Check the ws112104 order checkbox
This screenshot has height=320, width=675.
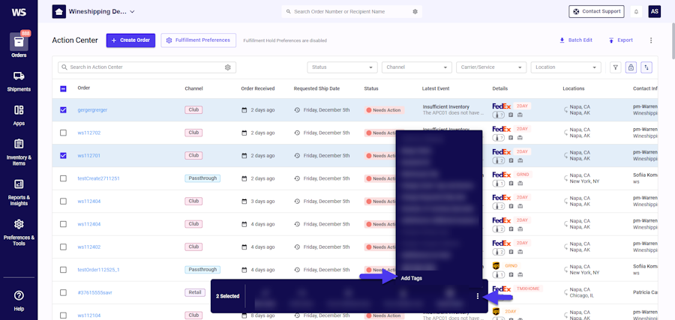(63, 316)
